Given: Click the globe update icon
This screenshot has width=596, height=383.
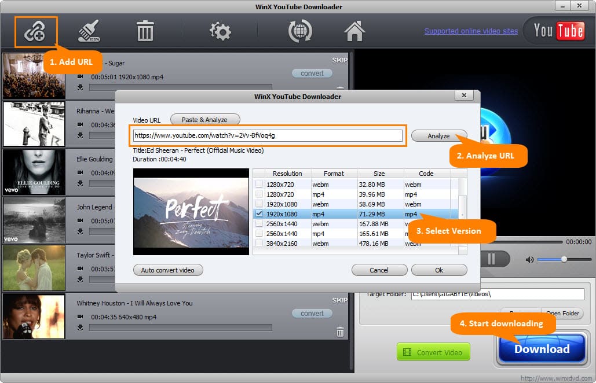Looking at the screenshot, I should pyautogui.click(x=300, y=31).
